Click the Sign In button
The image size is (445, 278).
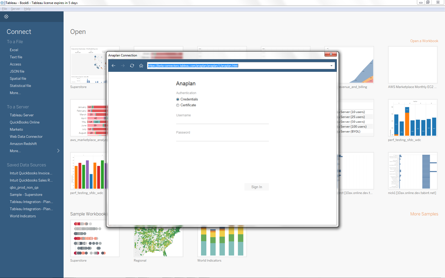point(256,187)
